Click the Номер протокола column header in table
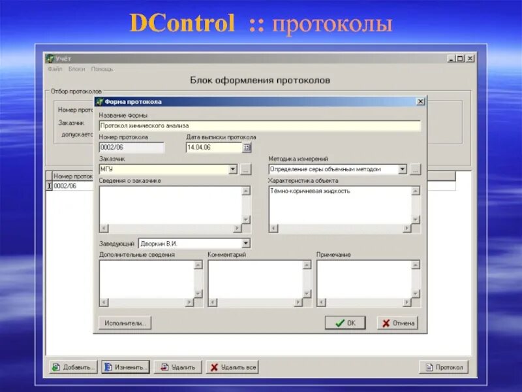The width and height of the screenshot is (522, 392). 73,176
